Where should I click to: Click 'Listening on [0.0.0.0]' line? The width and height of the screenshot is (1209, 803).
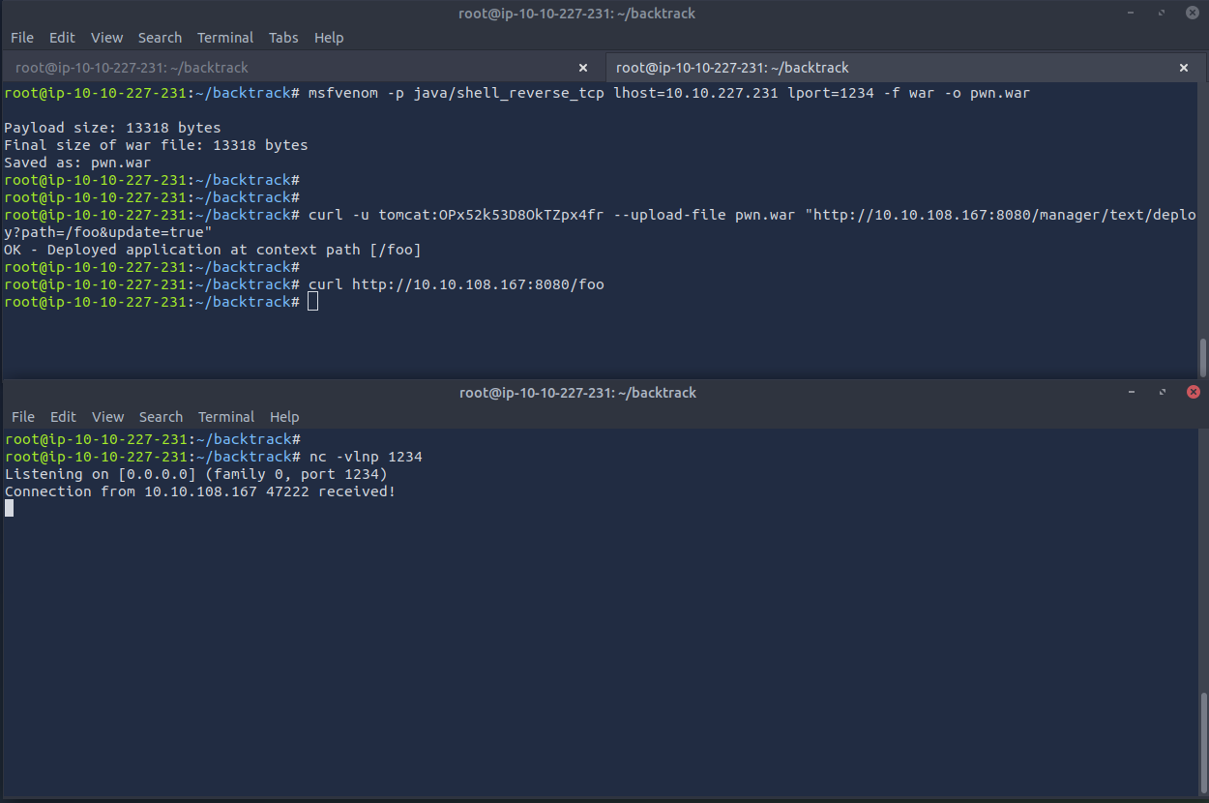click(x=195, y=474)
